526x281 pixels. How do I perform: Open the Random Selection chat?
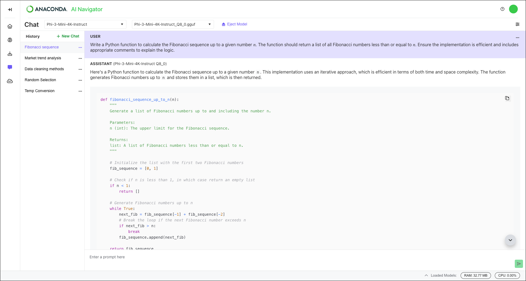tap(40, 80)
